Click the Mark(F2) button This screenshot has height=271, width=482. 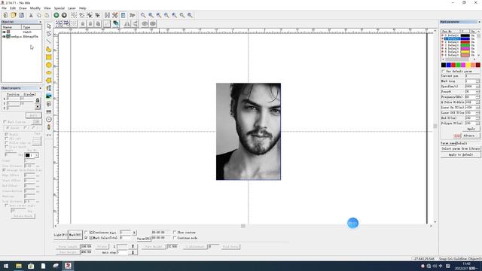point(75,235)
